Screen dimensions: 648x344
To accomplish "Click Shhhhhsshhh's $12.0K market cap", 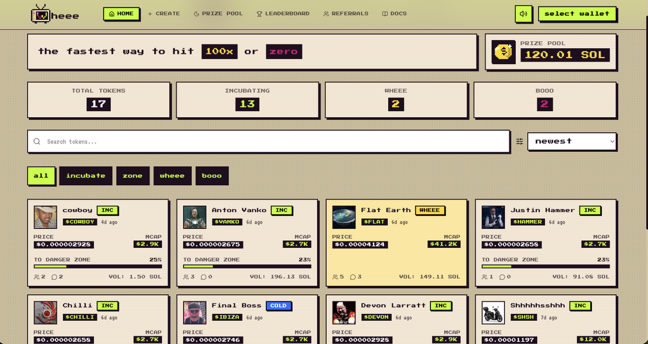I will click(593, 340).
